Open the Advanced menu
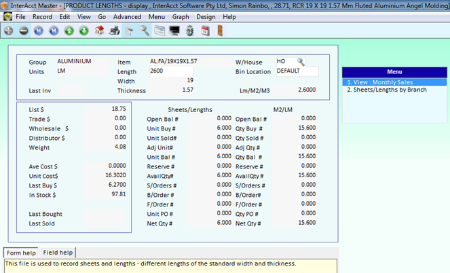The width and height of the screenshot is (450, 273). 127,17
